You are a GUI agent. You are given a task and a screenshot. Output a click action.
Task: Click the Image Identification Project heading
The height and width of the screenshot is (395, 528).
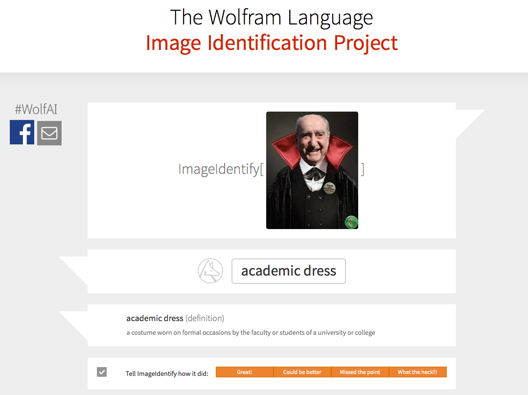[272, 43]
